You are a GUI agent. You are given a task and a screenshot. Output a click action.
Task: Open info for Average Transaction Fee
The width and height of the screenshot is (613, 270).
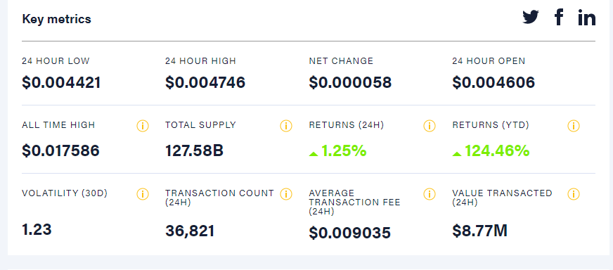[430, 194]
